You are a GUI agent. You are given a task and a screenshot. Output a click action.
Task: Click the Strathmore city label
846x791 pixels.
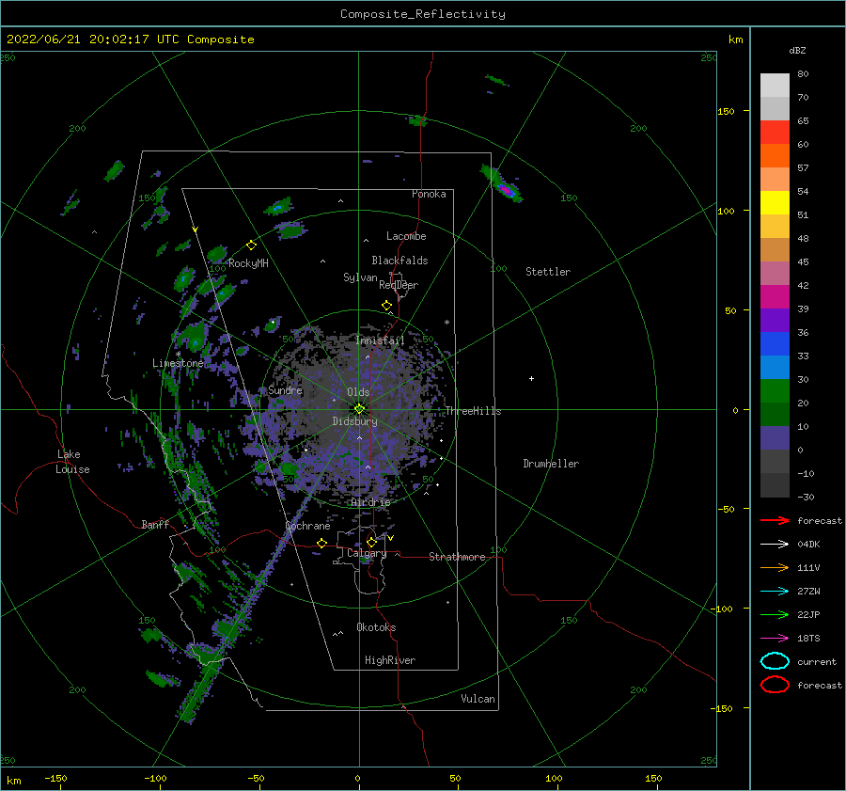457,557
